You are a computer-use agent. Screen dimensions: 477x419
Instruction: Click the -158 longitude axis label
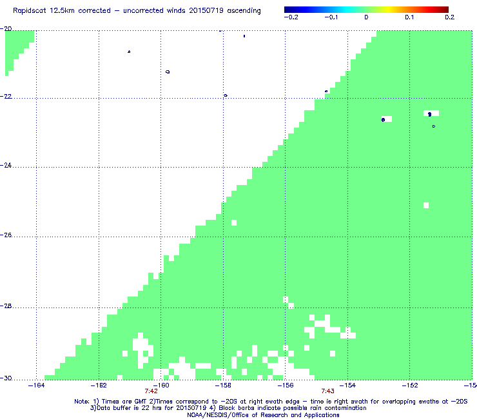click(x=223, y=385)
